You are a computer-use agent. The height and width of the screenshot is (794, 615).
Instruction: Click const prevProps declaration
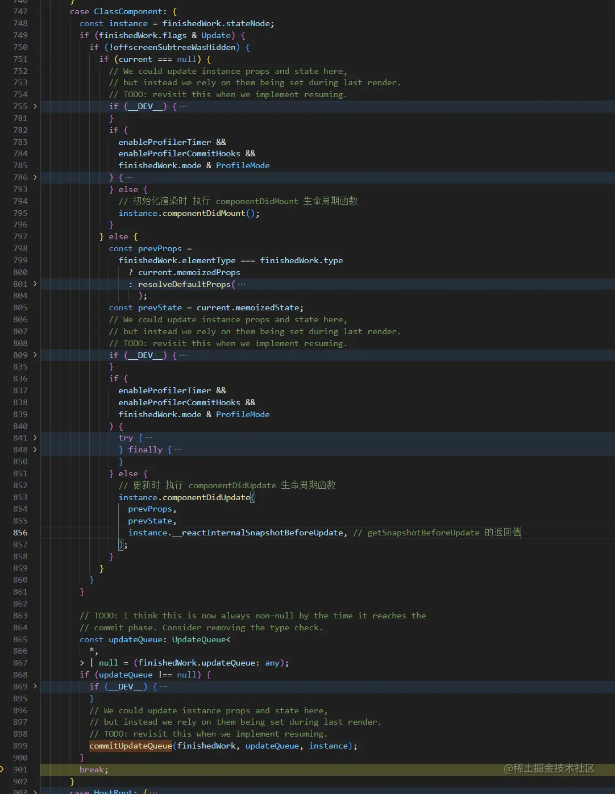pos(150,248)
